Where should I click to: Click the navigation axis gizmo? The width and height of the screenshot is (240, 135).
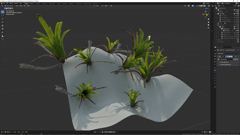coord(206,14)
